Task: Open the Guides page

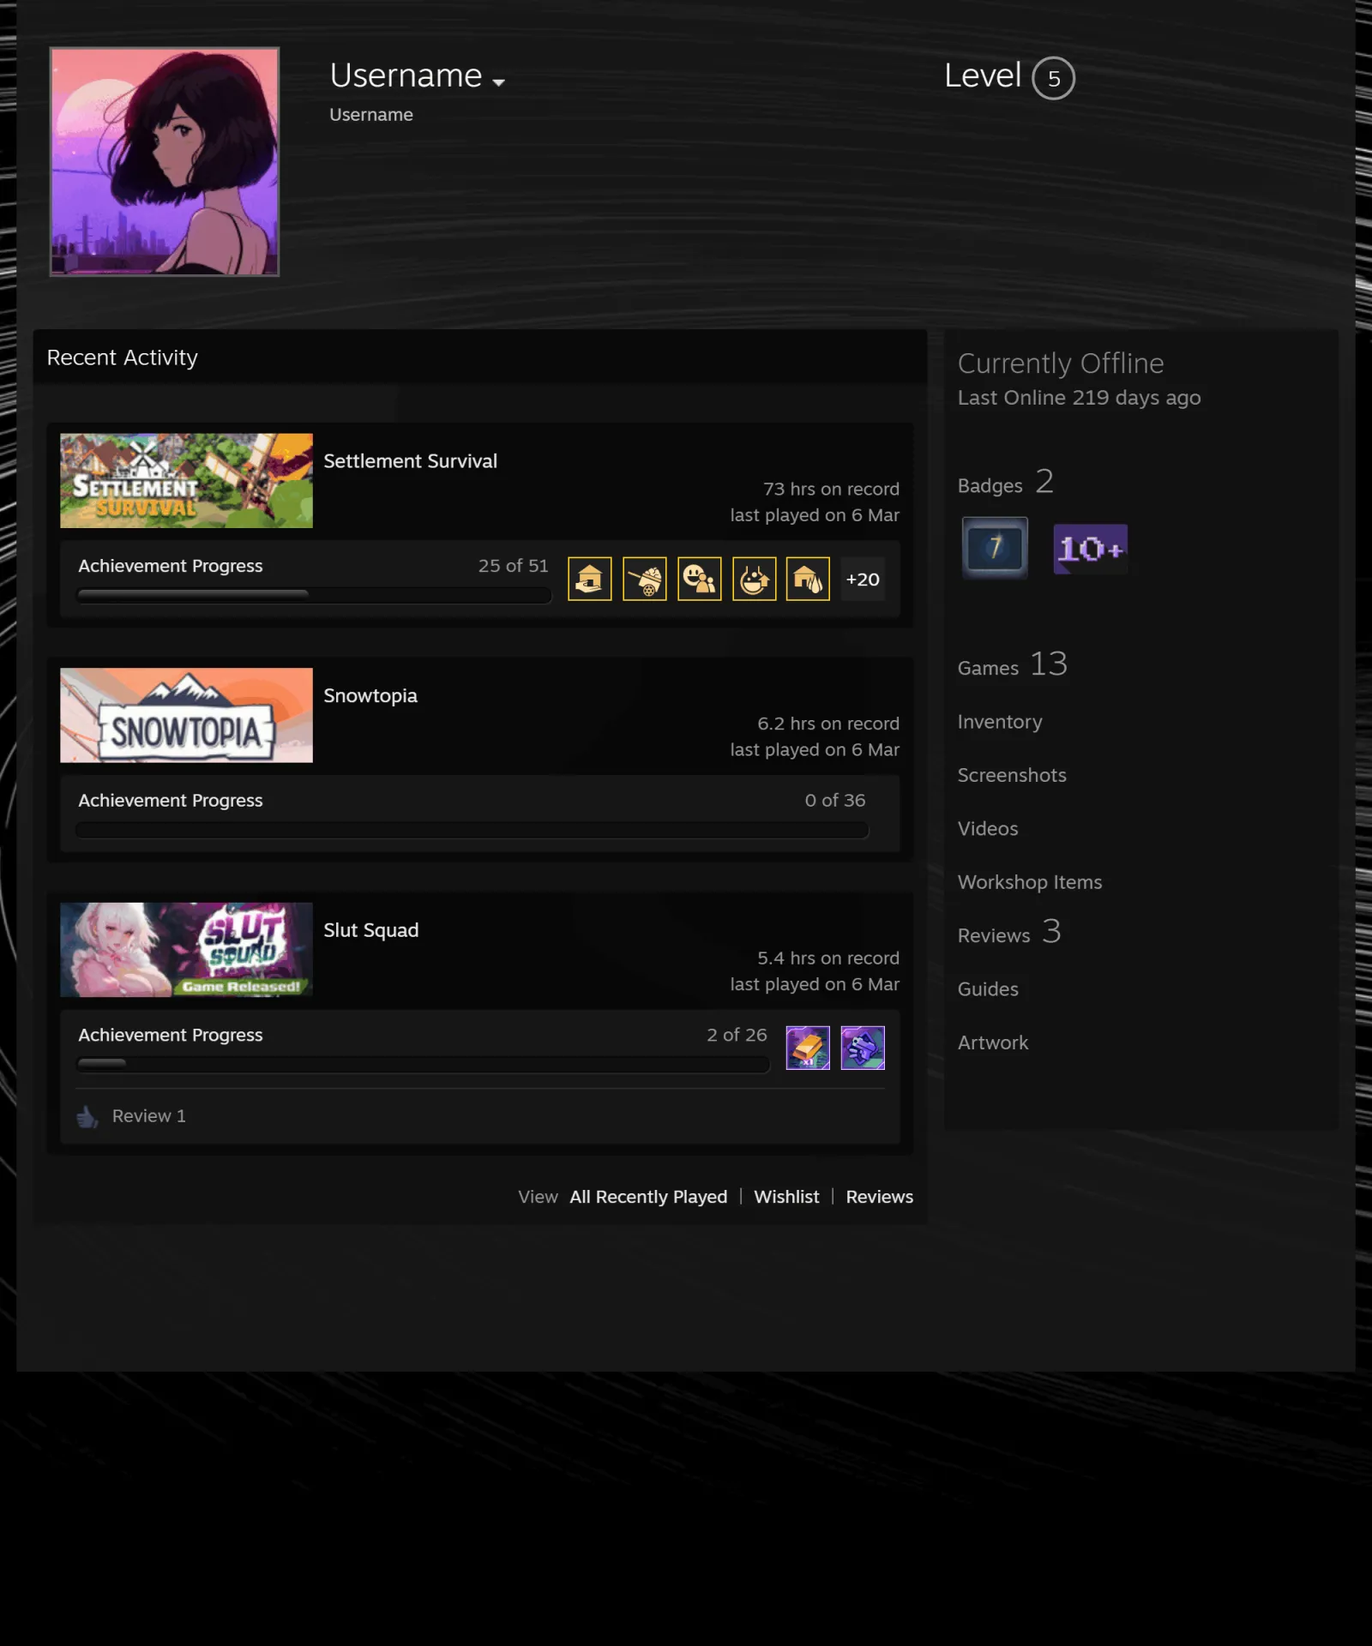Action: point(988,989)
